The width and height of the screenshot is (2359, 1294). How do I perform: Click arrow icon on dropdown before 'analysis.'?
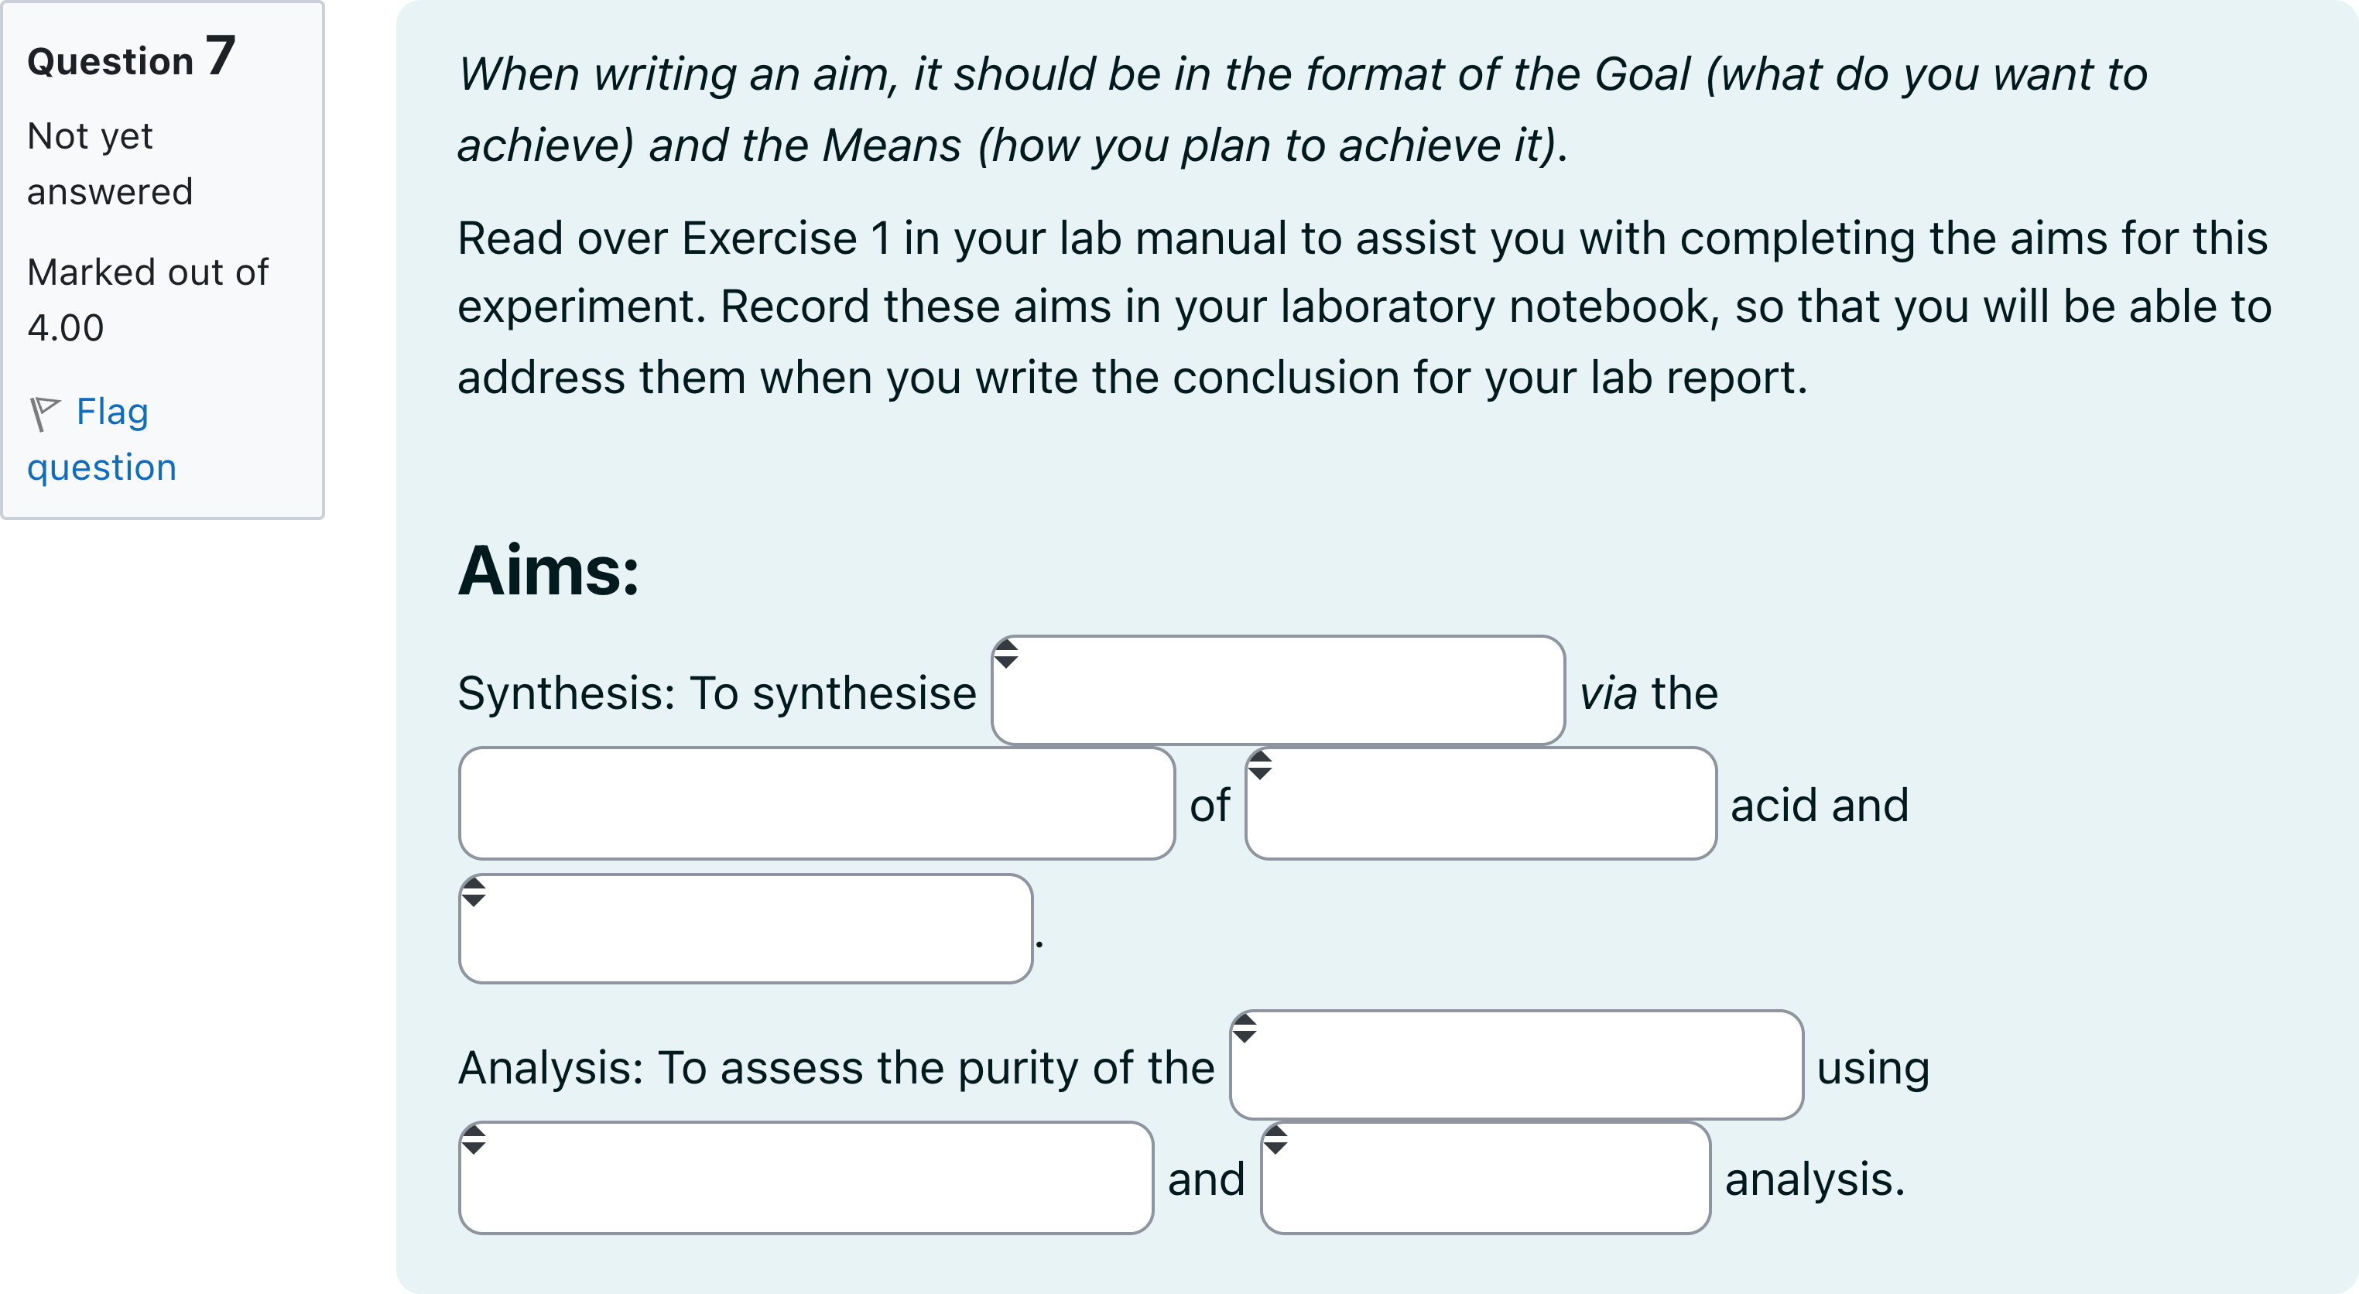pos(1275,1140)
